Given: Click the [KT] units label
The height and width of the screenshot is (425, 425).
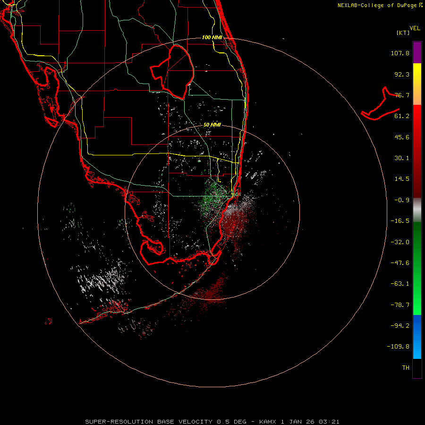Looking at the screenshot, I should [x=403, y=33].
